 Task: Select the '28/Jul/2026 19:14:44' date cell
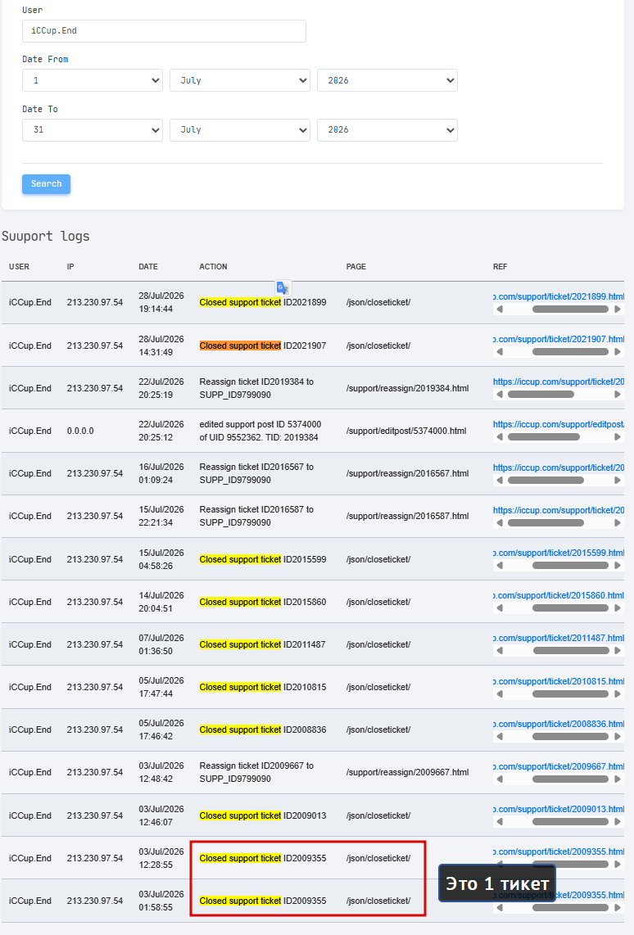click(x=161, y=302)
